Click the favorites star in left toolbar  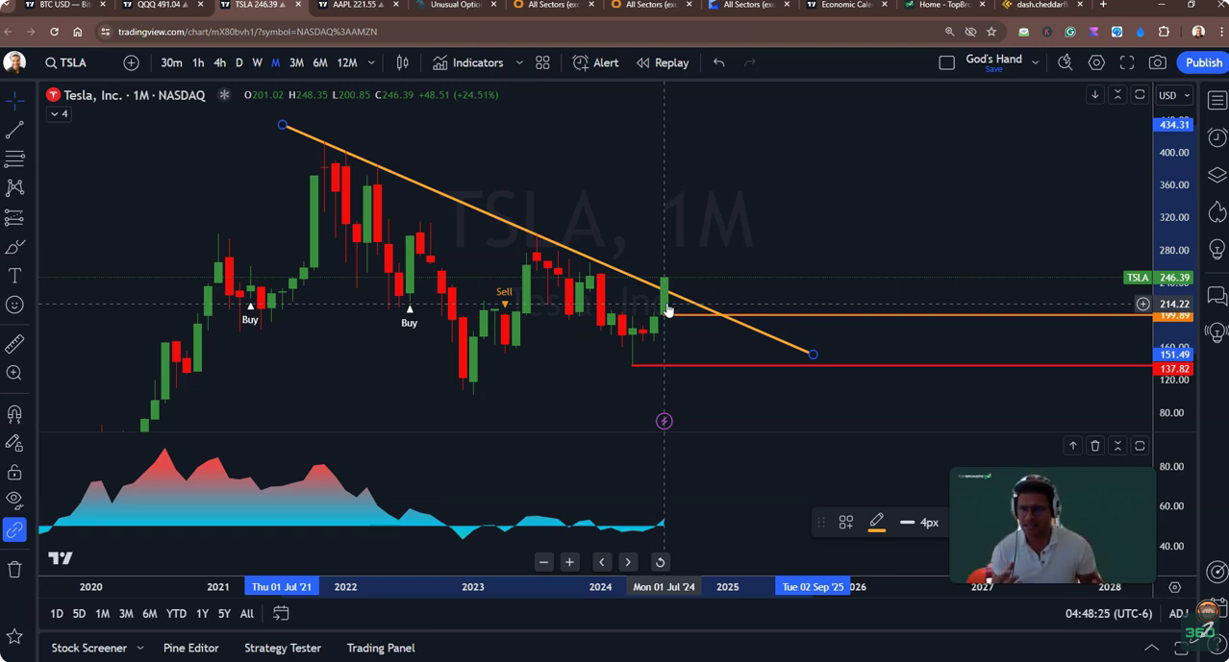point(14,636)
